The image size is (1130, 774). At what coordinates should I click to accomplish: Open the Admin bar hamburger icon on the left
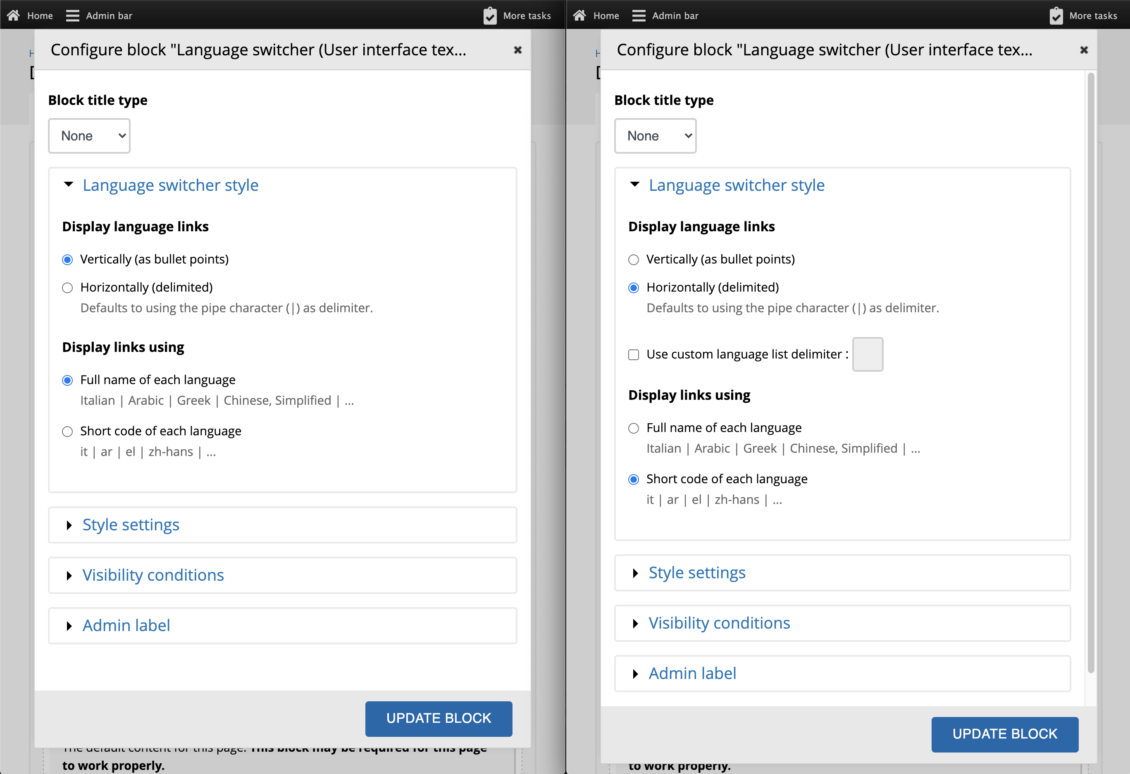pos(72,14)
